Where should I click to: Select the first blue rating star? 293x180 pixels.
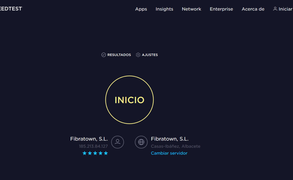(x=85, y=153)
